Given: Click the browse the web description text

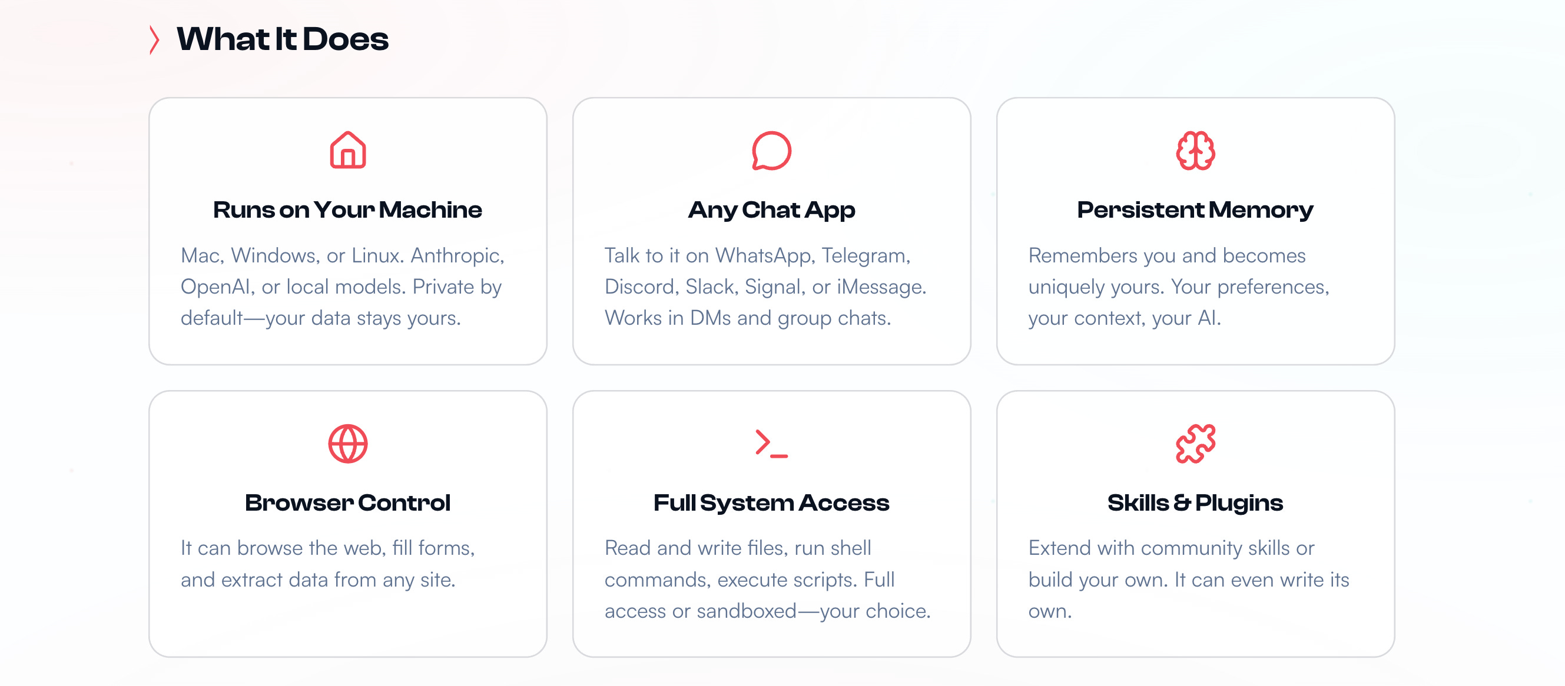Looking at the screenshot, I should [327, 564].
